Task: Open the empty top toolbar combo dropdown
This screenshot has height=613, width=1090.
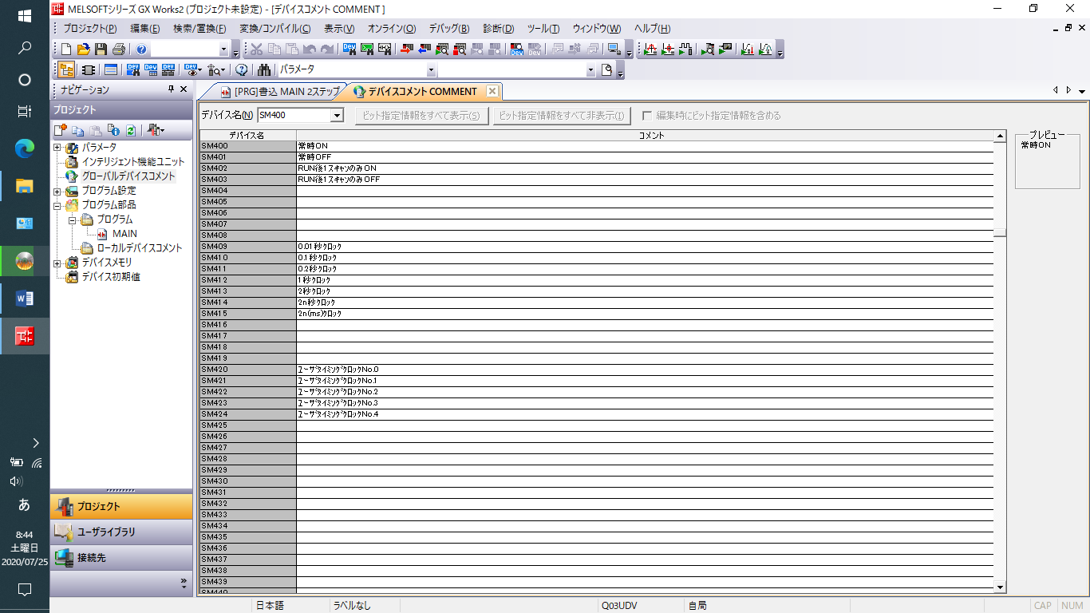Action: click(224, 49)
